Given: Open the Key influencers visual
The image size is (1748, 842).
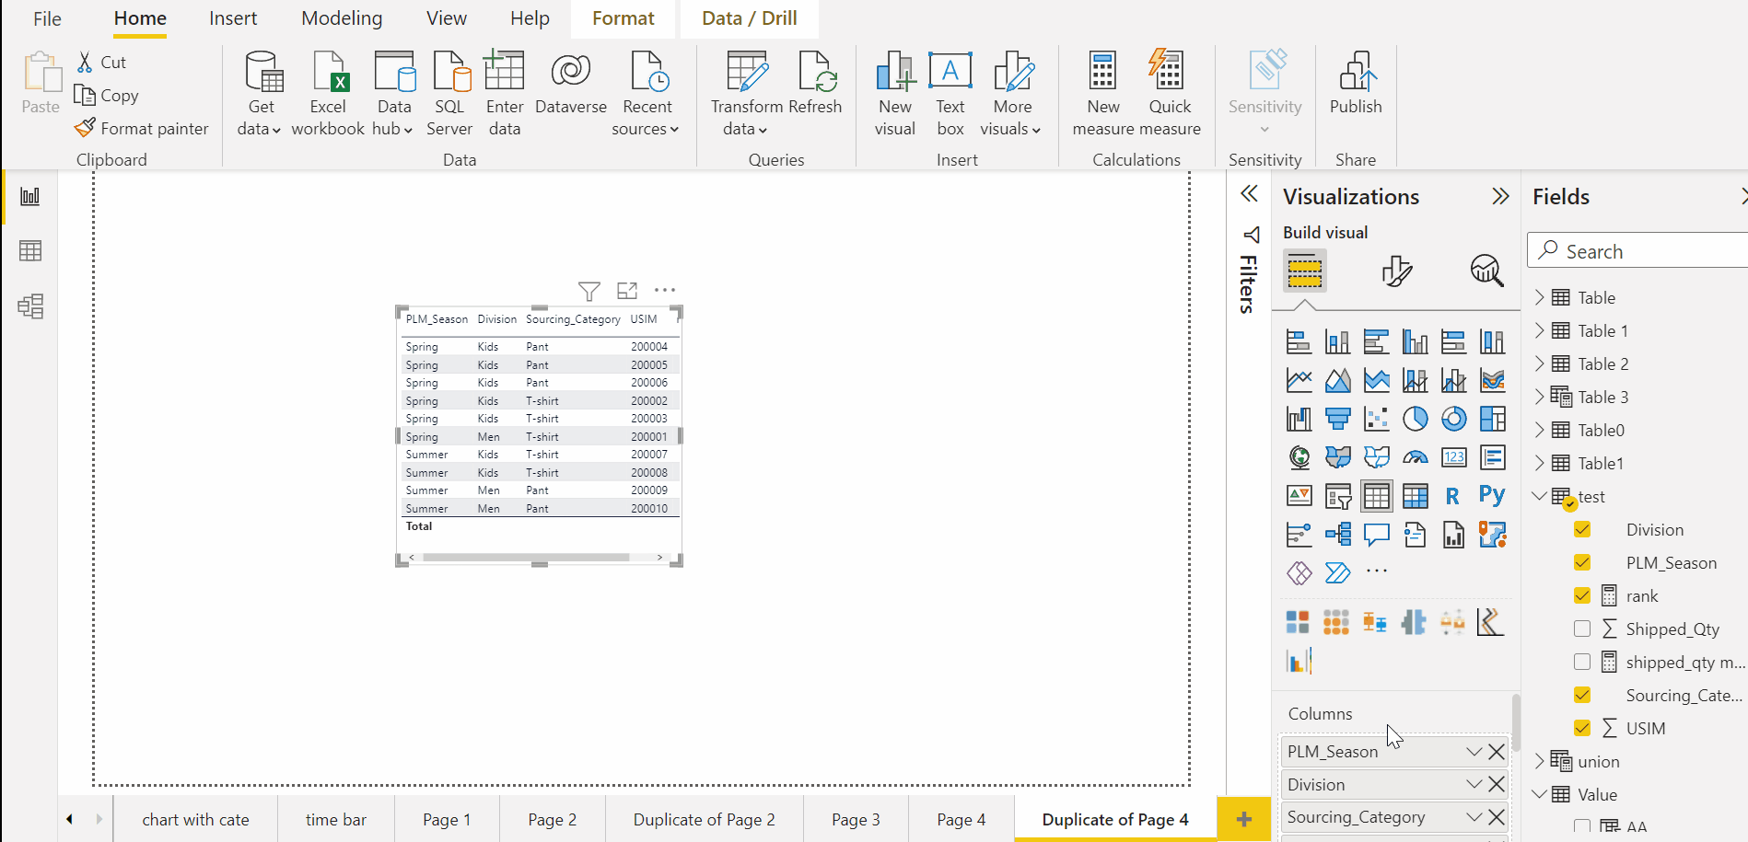Looking at the screenshot, I should click(x=1299, y=534).
